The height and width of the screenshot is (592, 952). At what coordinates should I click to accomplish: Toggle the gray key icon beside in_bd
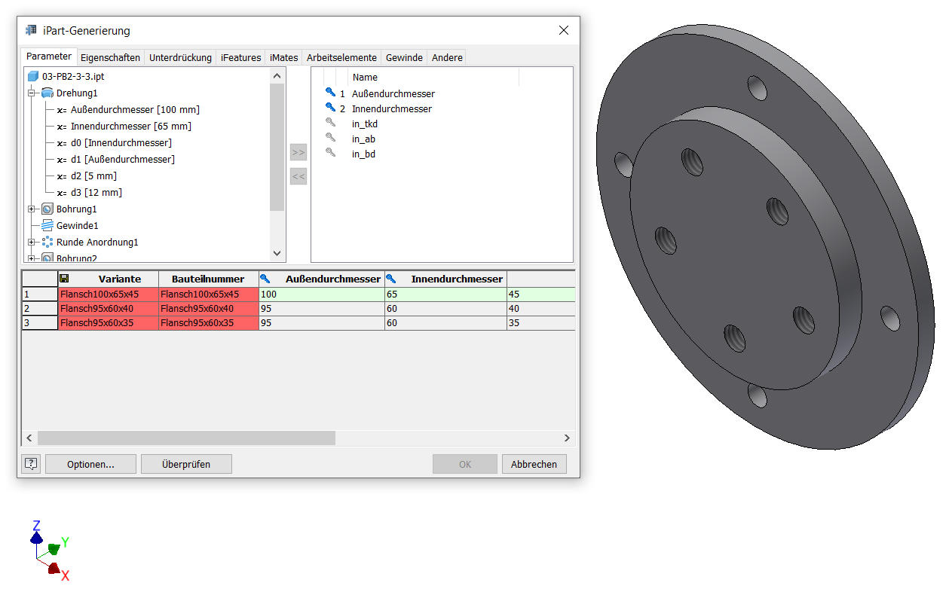[330, 152]
